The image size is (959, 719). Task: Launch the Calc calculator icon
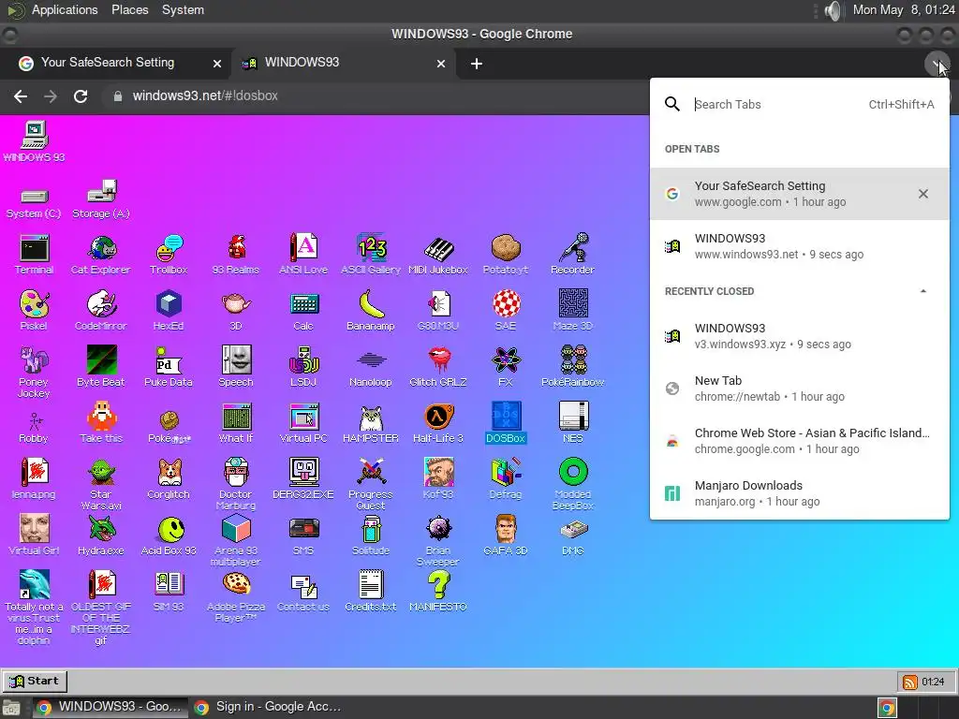pyautogui.click(x=303, y=311)
